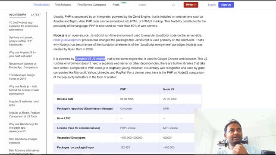Switch to the IN CATEGORY tab
This screenshot has width=276, height=155.
click(x=18, y=15)
